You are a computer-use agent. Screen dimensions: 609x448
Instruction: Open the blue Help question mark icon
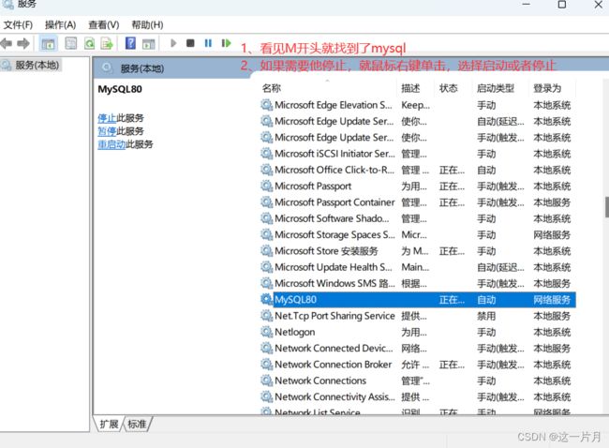[130, 43]
